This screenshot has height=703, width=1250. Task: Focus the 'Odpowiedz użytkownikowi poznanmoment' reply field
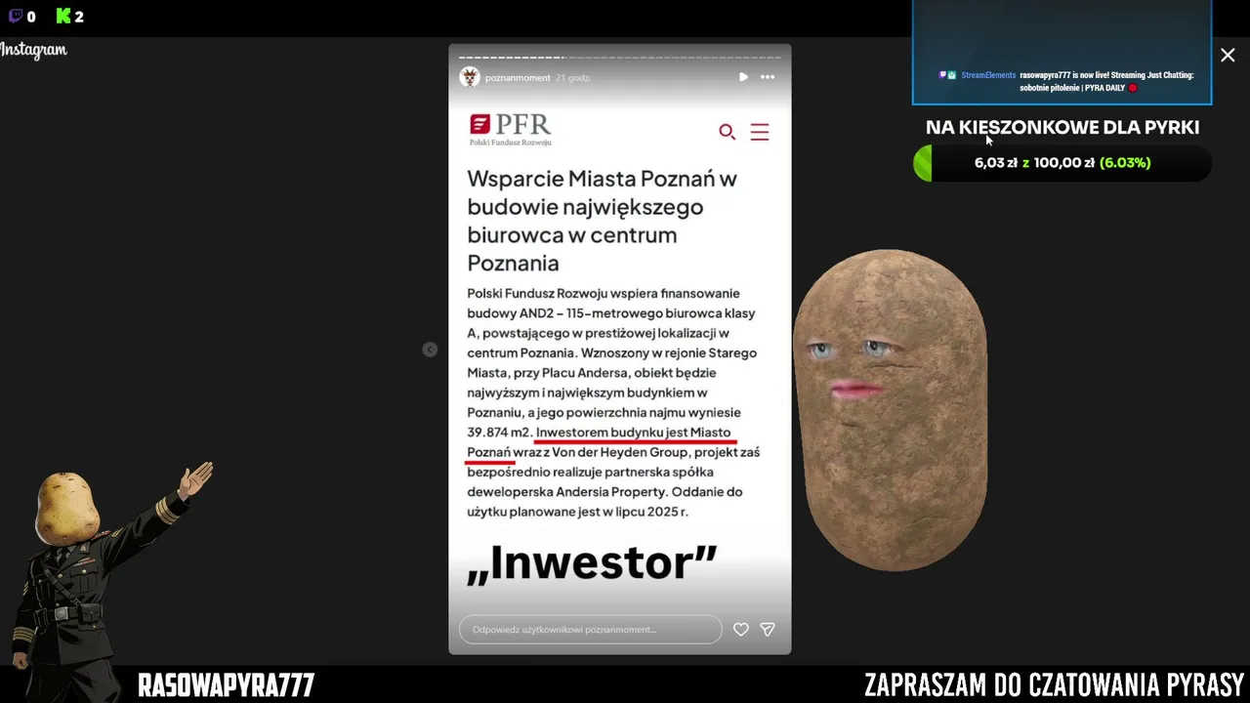591,630
